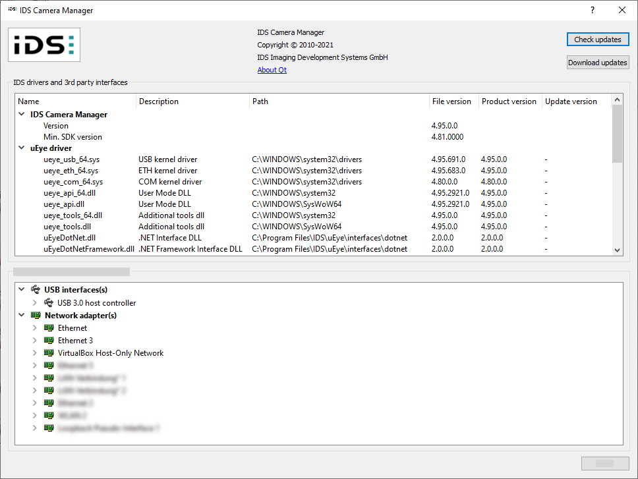Click the adapter icon beside Ethernet
This screenshot has width=638, height=479.
tap(49, 327)
